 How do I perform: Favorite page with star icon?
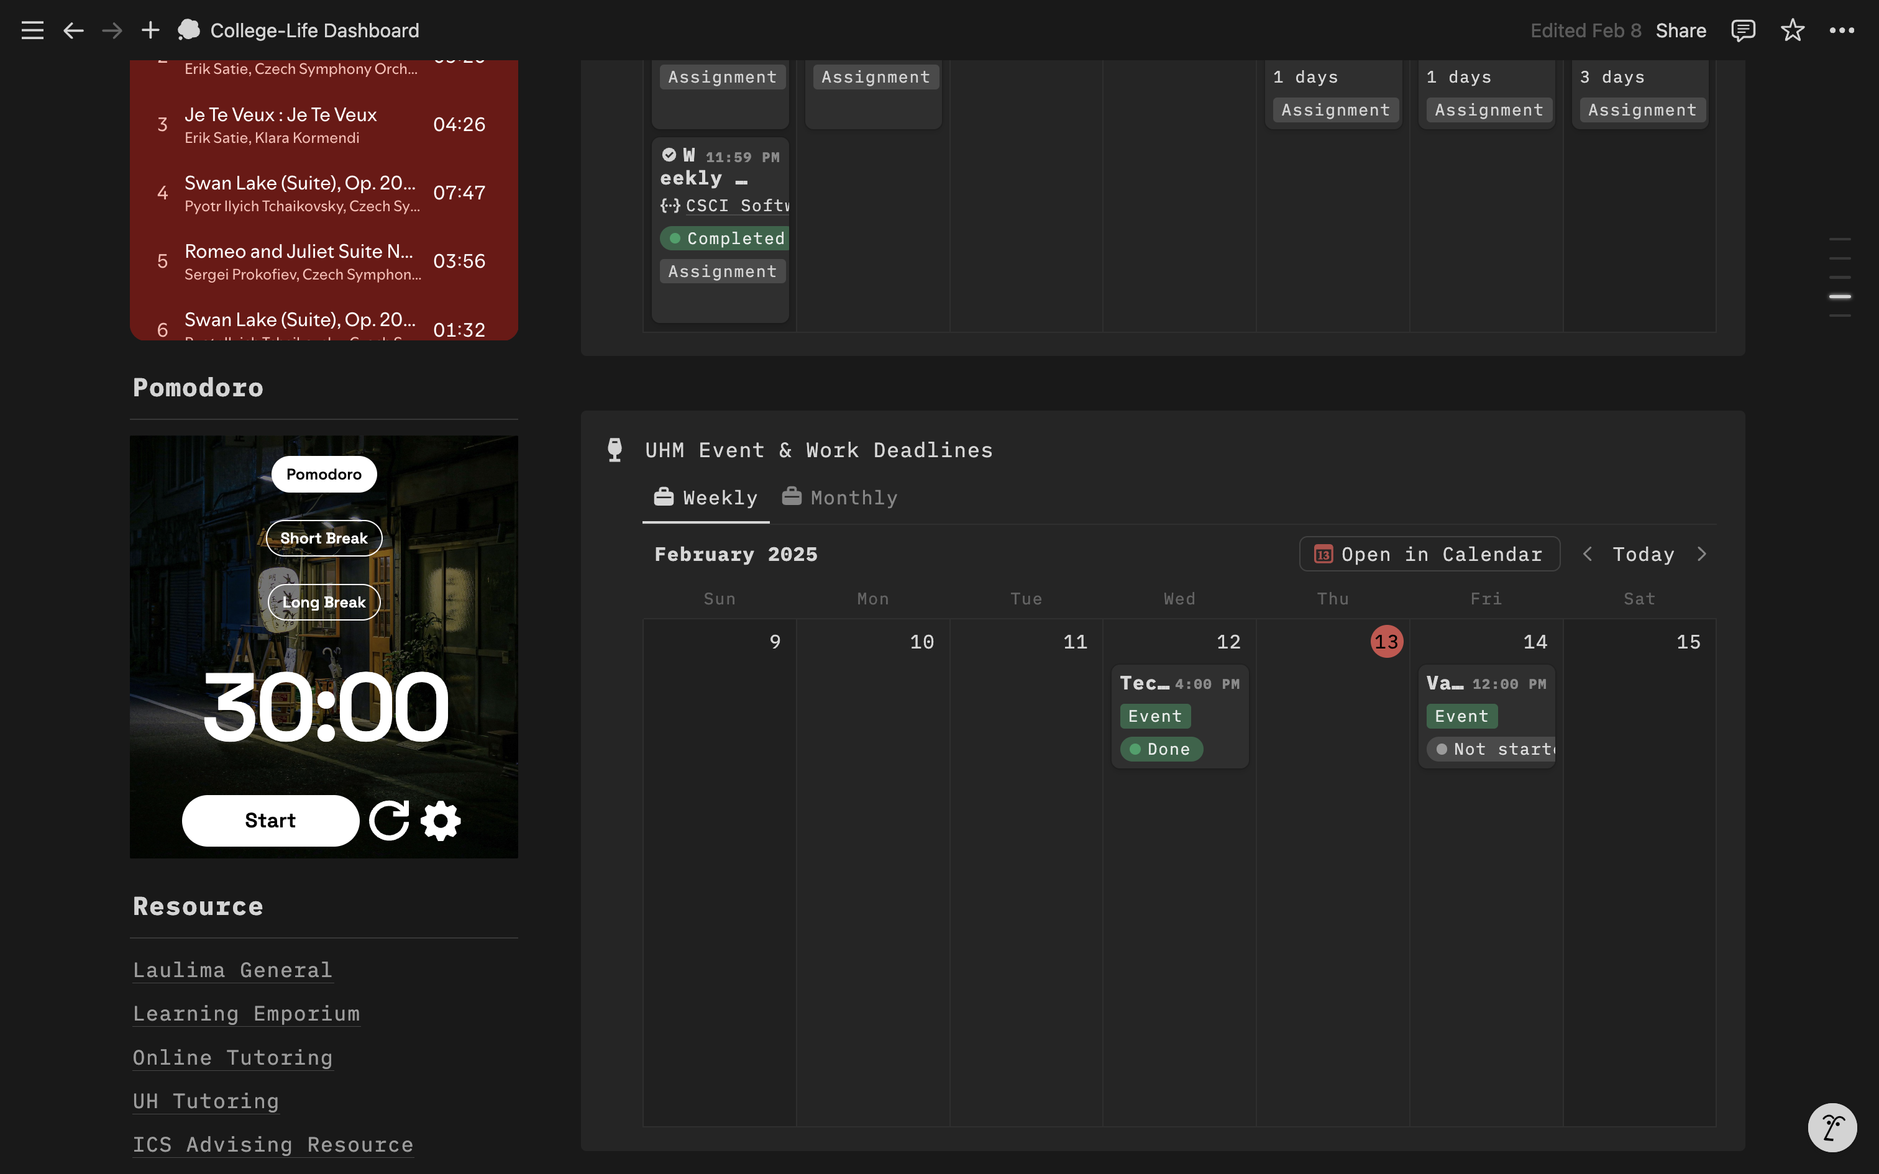click(1792, 30)
